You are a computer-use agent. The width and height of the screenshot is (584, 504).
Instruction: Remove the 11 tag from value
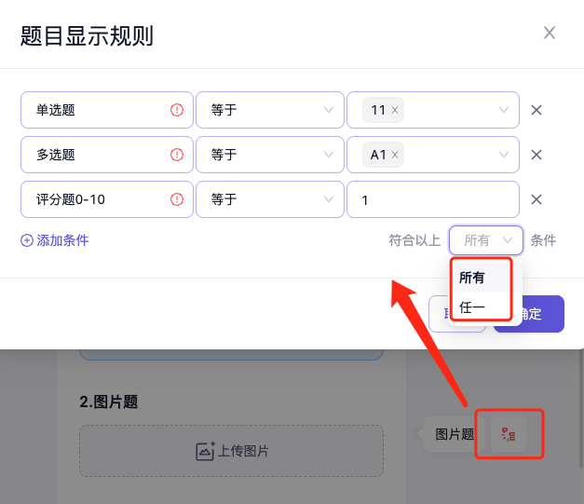[x=395, y=110]
